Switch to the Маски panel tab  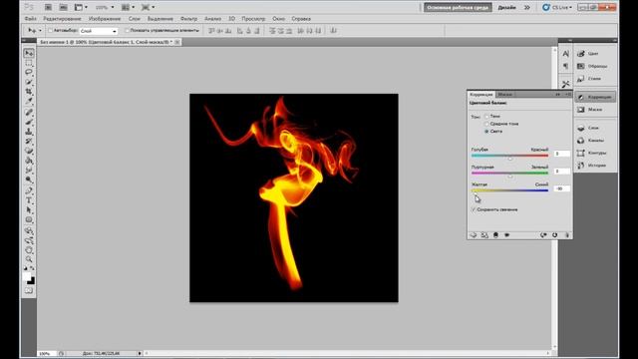(x=505, y=95)
